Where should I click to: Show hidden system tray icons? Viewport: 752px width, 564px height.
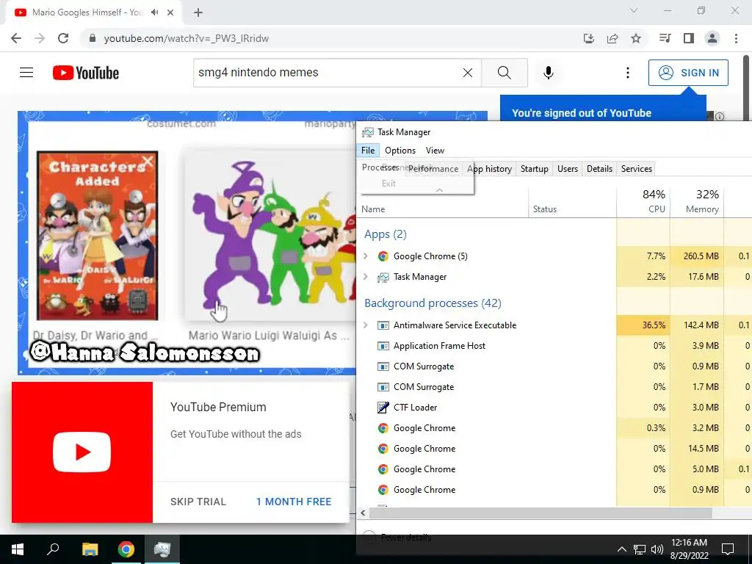(621, 549)
